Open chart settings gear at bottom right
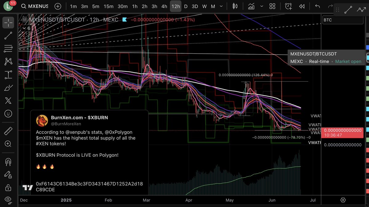This screenshot has width=369, height=207. 343,200
